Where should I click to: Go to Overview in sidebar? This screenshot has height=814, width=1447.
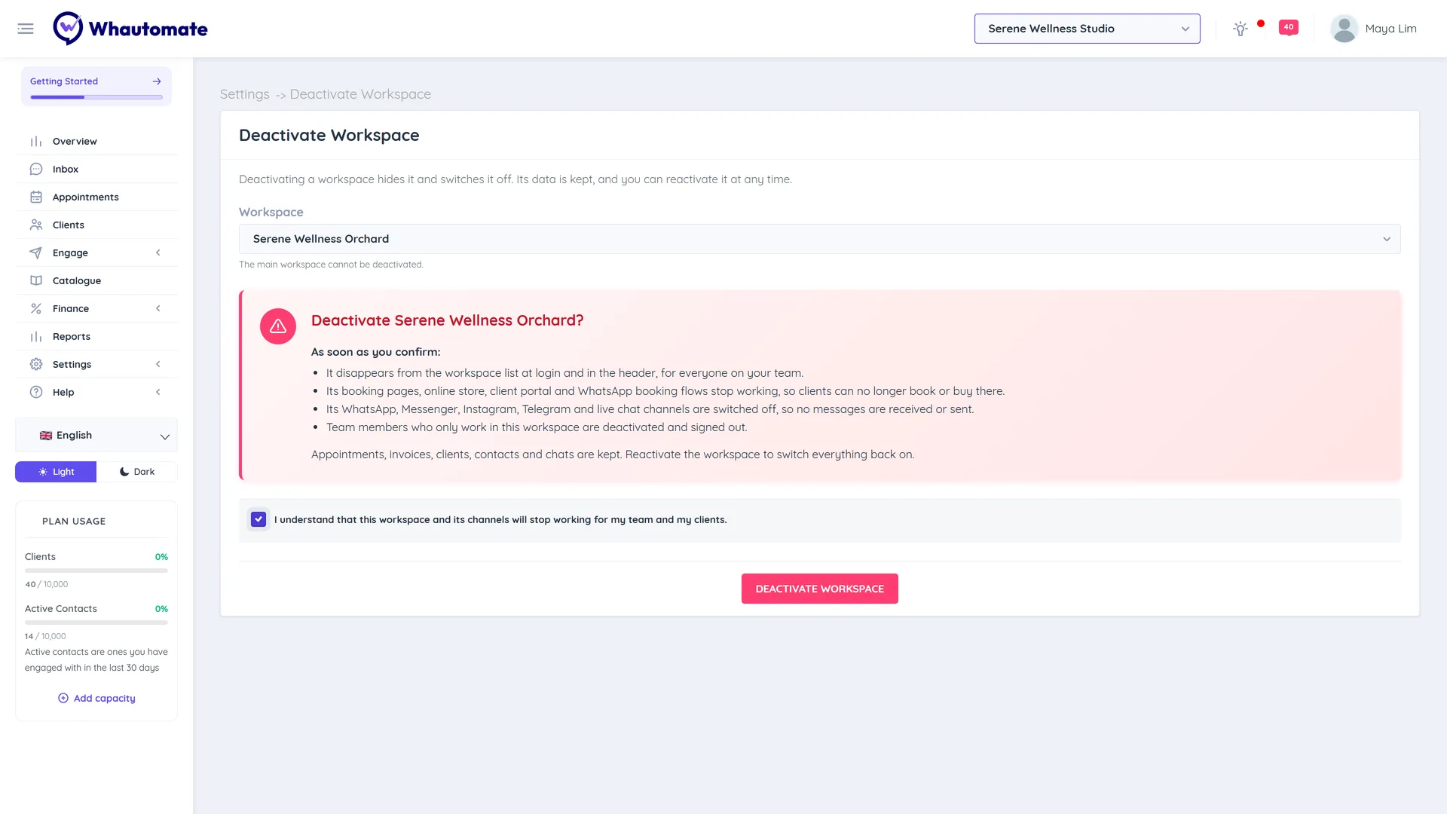(x=96, y=142)
